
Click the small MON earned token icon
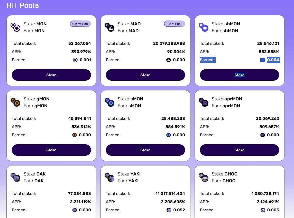pos(75,60)
